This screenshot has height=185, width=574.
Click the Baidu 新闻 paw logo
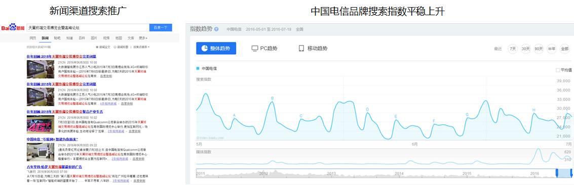(x=13, y=27)
